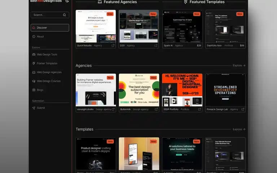Viewport: 277px width, 173px height.
Task: Click the Quick14studio title text
Action: click(84, 45)
